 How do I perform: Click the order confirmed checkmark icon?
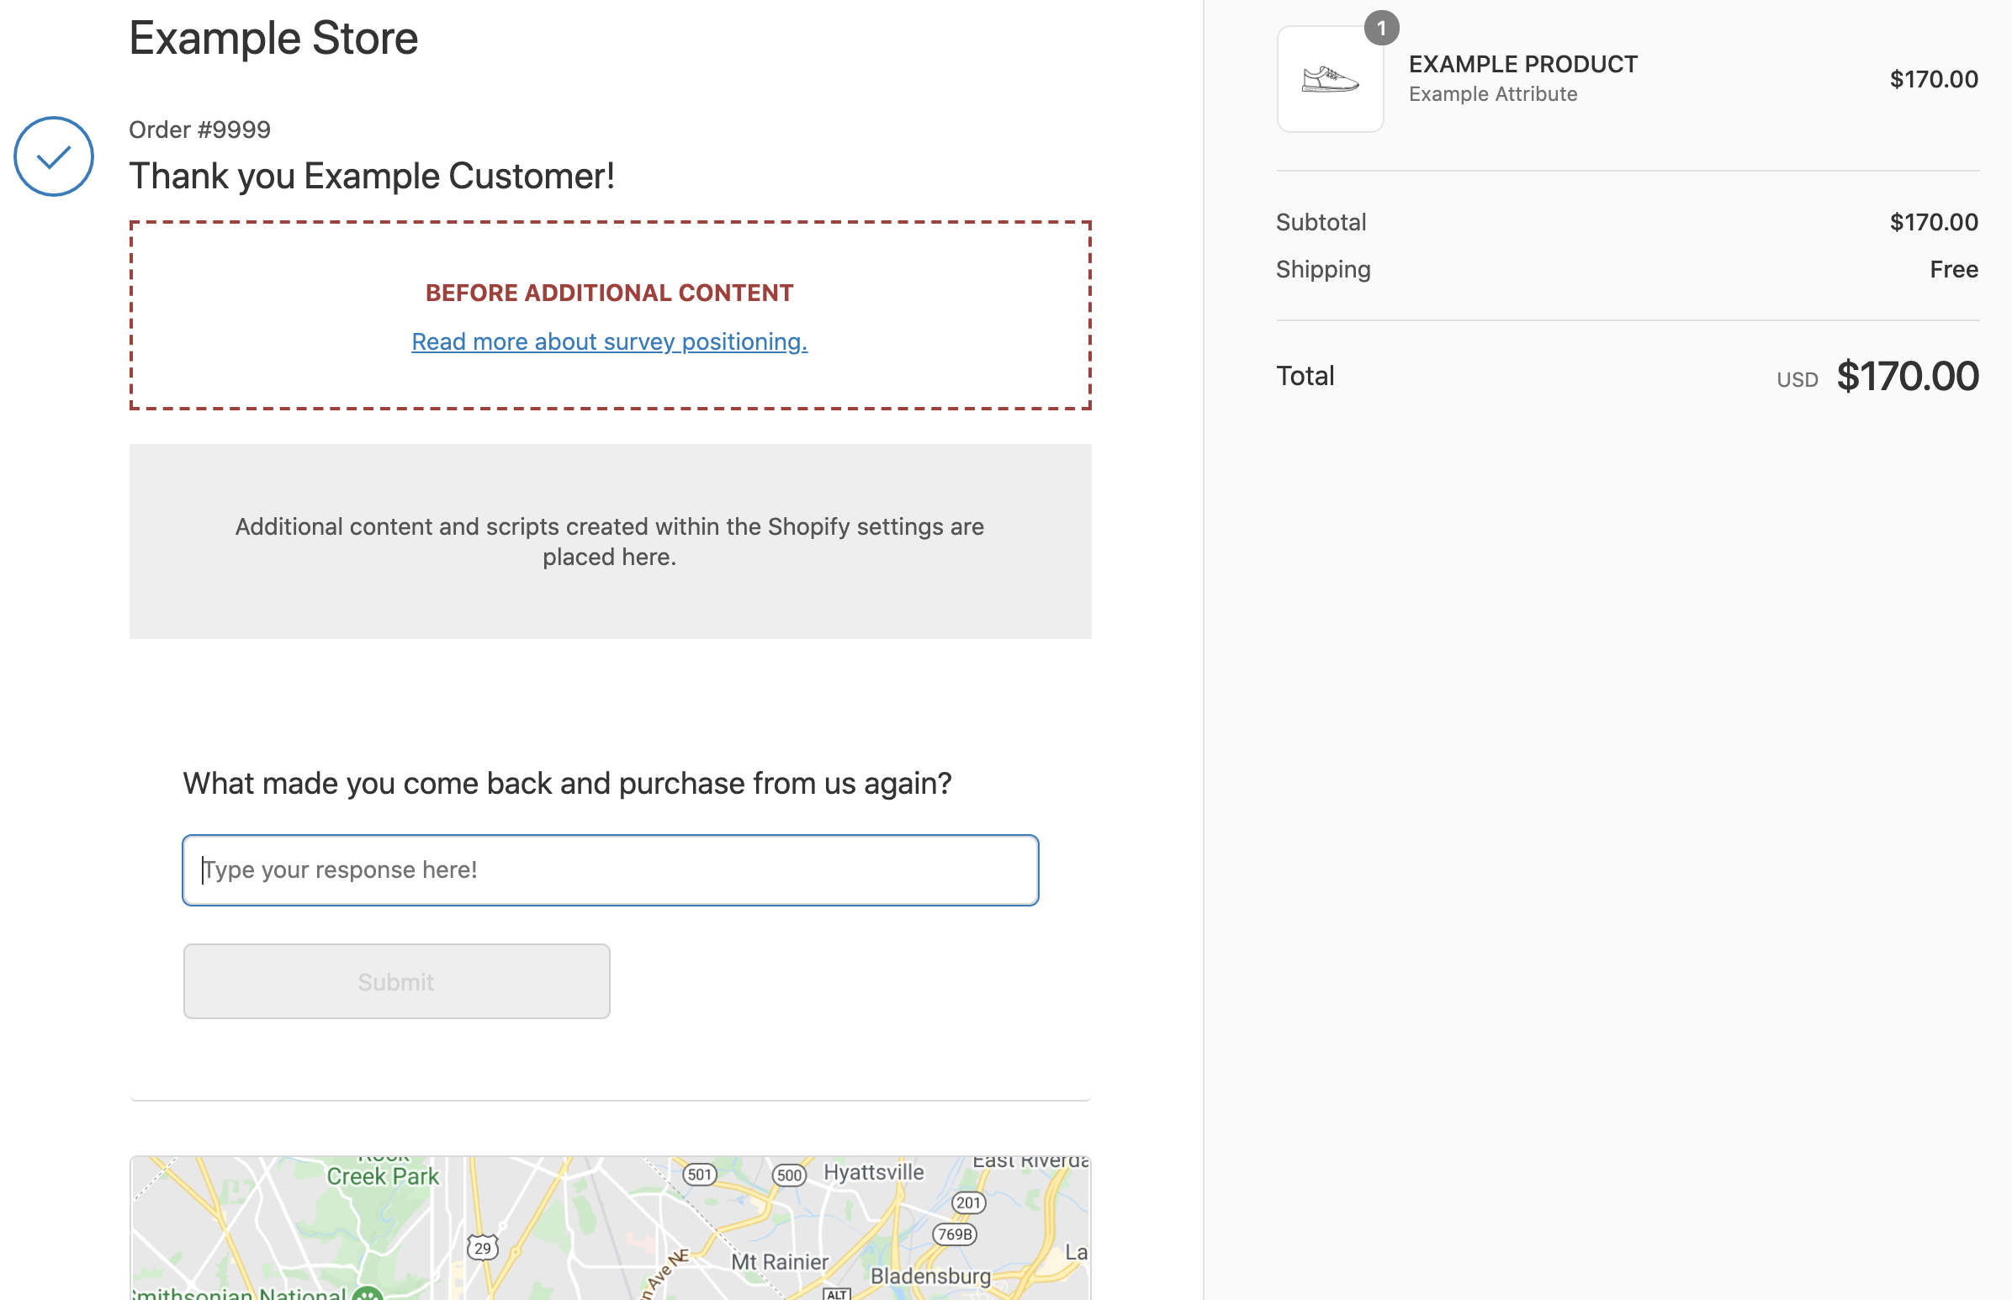pos(53,156)
